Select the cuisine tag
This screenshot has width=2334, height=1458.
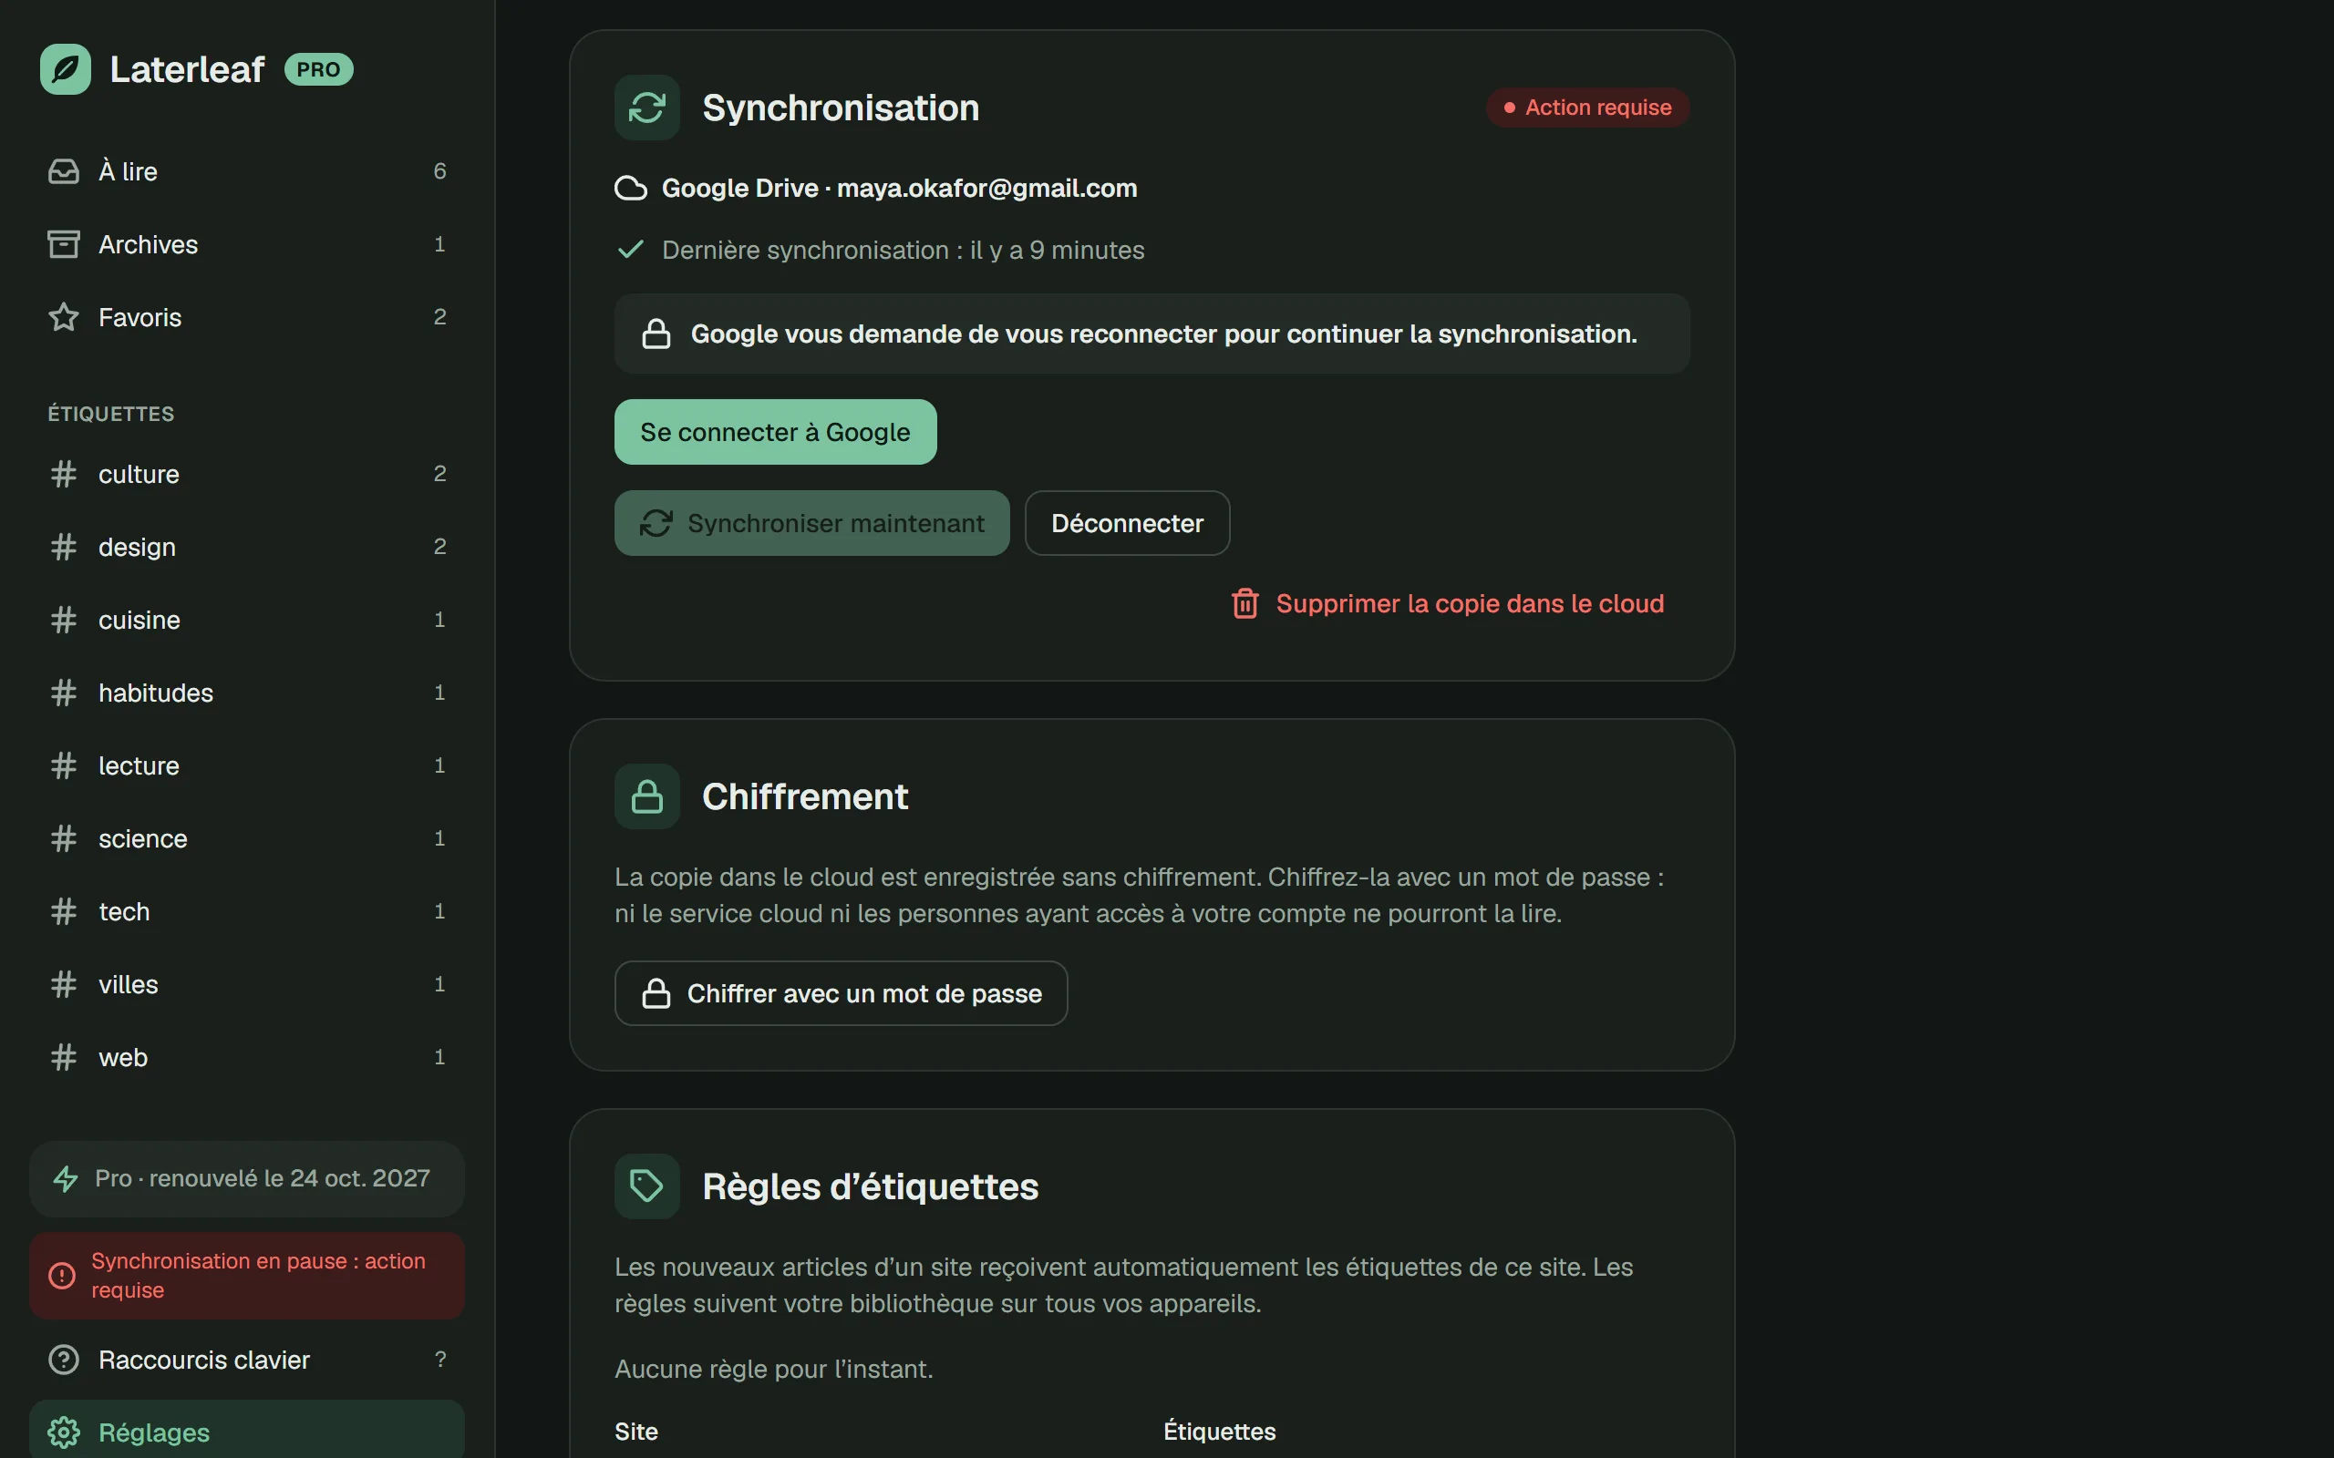[x=247, y=619]
